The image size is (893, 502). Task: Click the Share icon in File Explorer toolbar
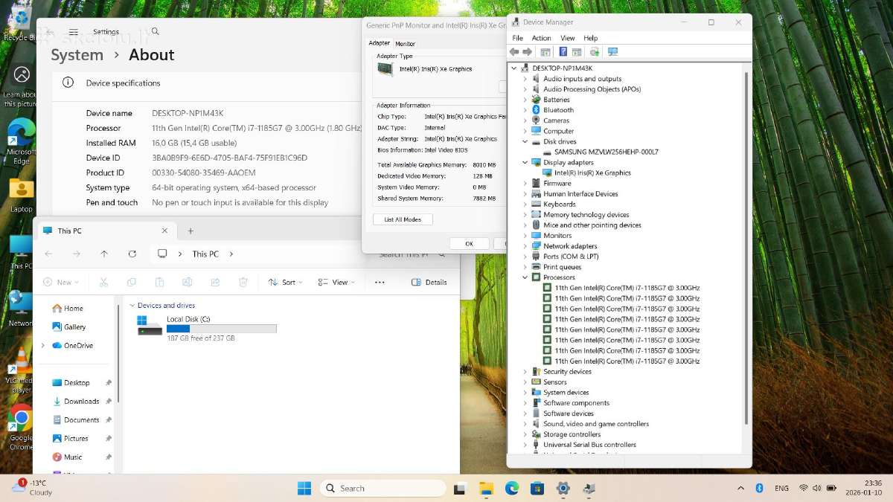[x=215, y=282]
